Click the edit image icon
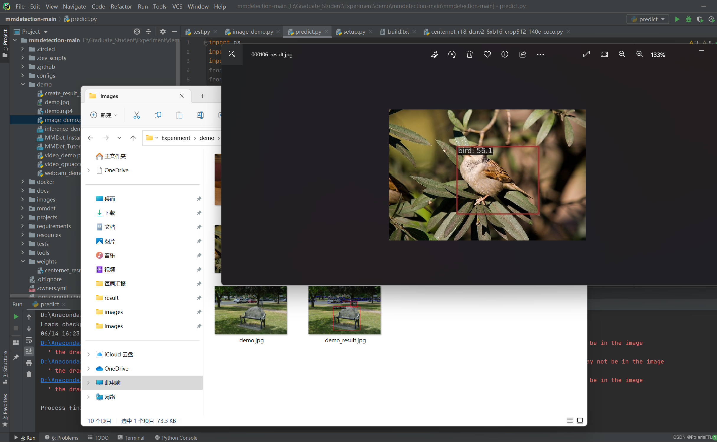Screen dimensions: 717x442 point(434,55)
